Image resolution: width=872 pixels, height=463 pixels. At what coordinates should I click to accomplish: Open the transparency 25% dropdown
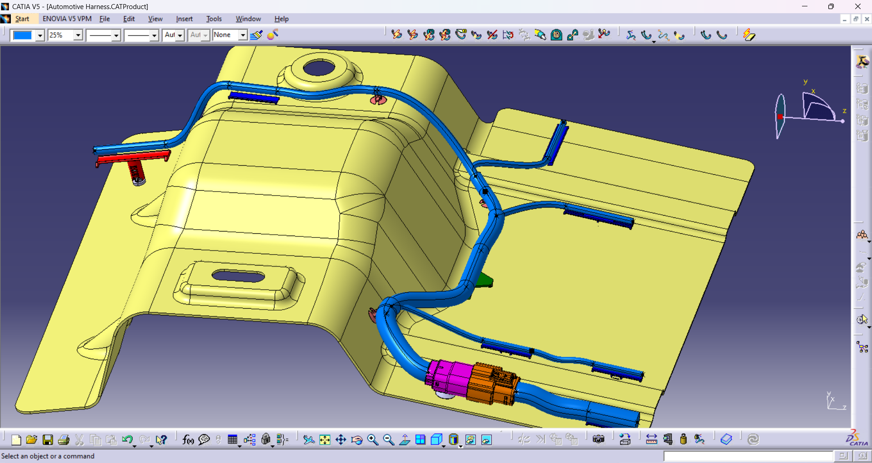78,35
